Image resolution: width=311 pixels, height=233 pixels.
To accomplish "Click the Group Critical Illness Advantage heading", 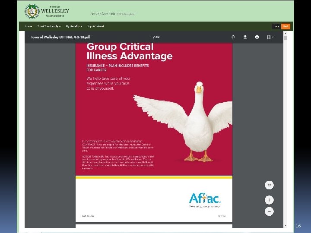I will point(129,51).
